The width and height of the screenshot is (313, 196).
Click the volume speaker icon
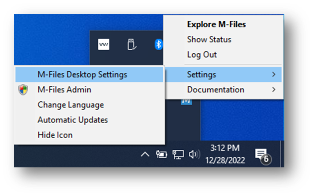coord(194,155)
